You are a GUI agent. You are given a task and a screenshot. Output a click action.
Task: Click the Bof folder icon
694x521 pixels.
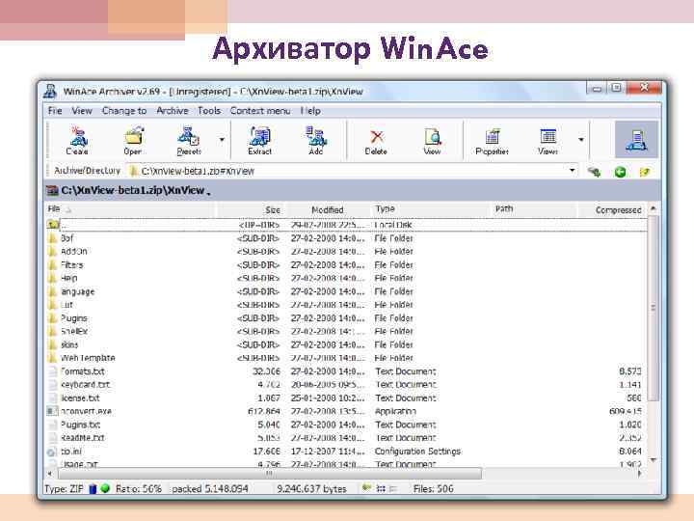pyautogui.click(x=53, y=238)
